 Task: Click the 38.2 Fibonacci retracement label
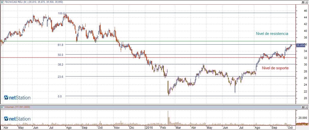point(60,64)
